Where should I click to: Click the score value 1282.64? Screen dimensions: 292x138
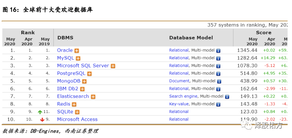tap(247, 58)
